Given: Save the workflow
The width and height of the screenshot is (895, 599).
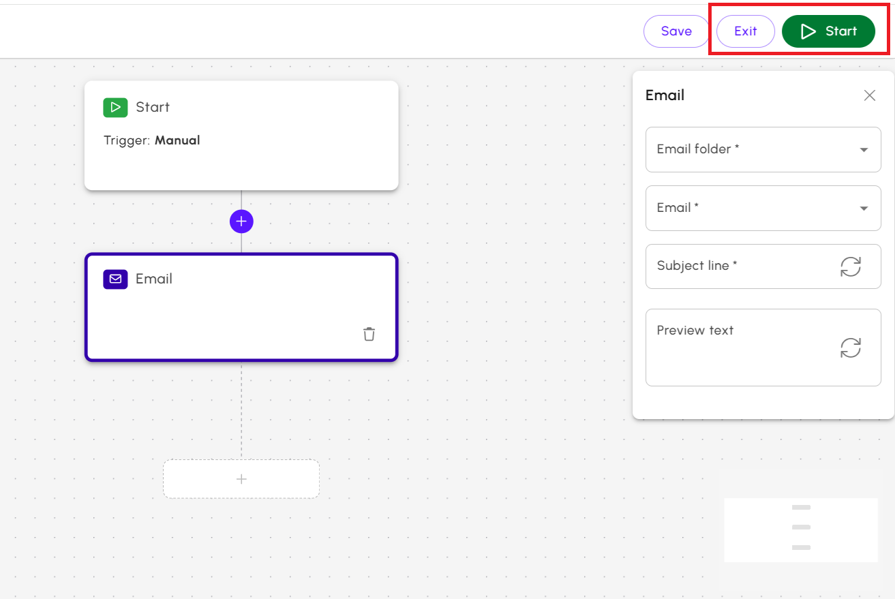Looking at the screenshot, I should (x=676, y=31).
